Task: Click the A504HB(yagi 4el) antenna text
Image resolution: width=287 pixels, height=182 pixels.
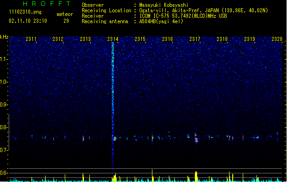Action: click(x=161, y=21)
